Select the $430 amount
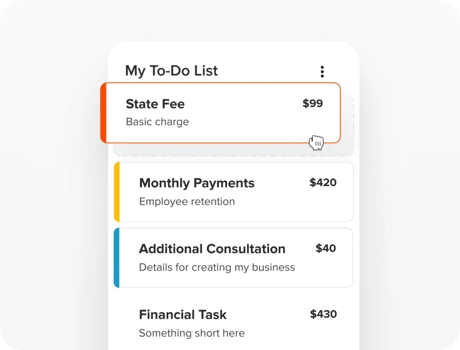This screenshot has width=460, height=350. (323, 314)
